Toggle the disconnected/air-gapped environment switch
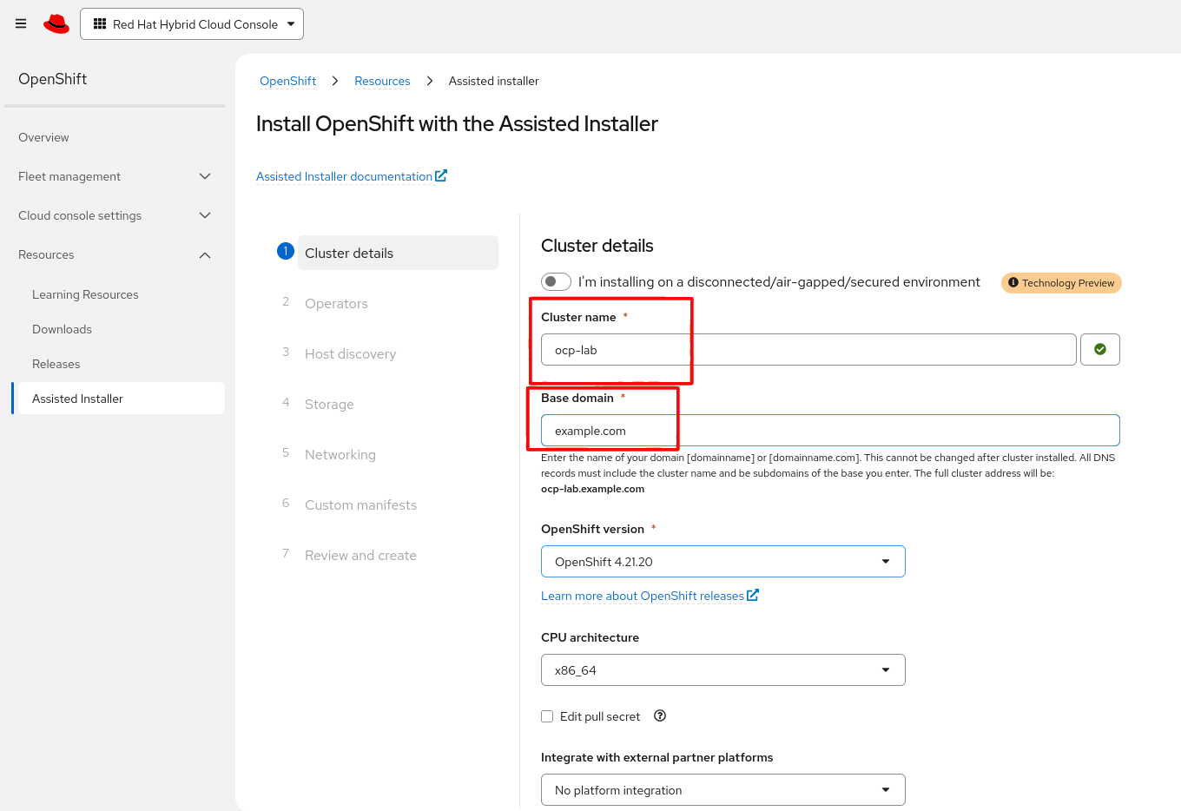Viewport: 1181px width, 811px height. [x=556, y=281]
